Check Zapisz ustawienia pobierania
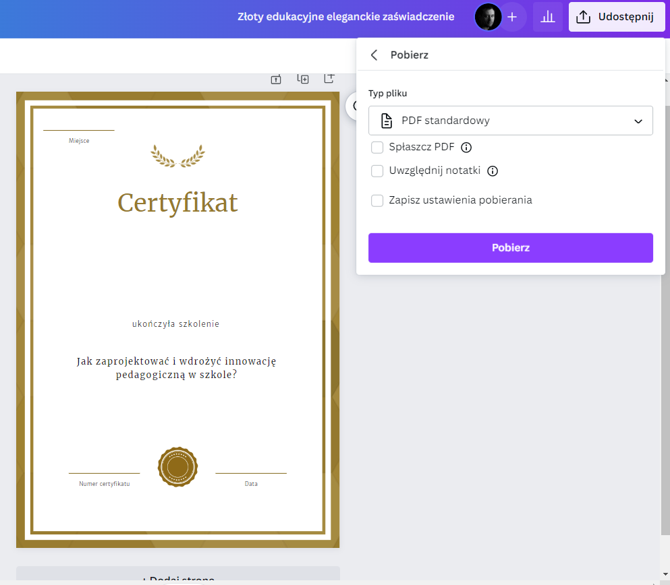This screenshot has width=670, height=585. pyautogui.click(x=377, y=201)
